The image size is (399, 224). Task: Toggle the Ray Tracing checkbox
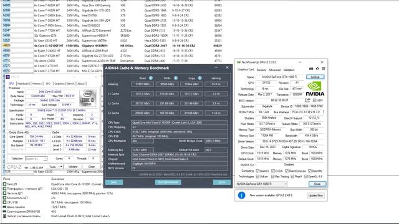273,176
